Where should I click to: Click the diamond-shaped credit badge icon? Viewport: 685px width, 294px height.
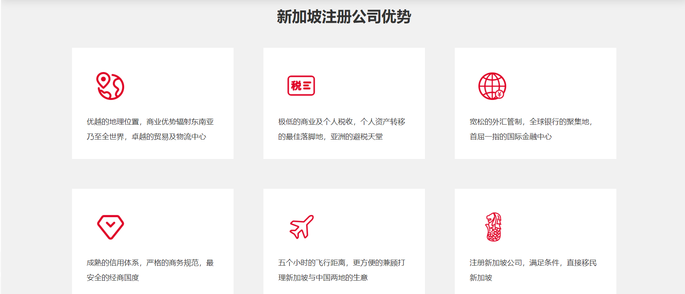(110, 227)
